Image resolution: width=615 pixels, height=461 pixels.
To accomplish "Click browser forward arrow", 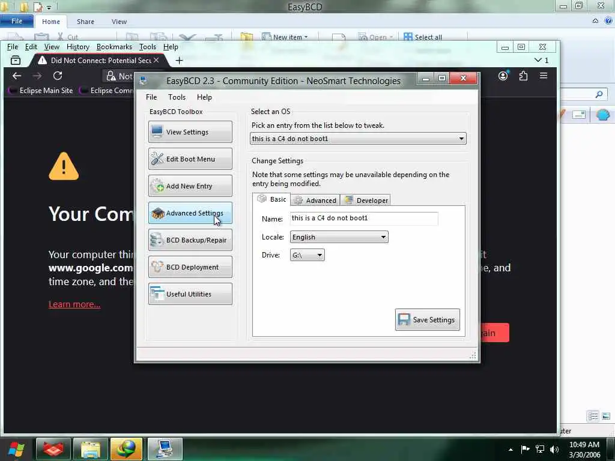I will (x=37, y=76).
